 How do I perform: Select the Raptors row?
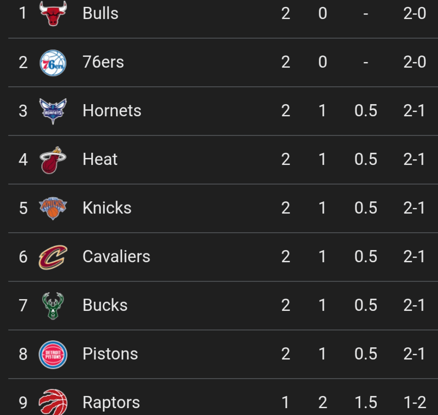pos(219,402)
